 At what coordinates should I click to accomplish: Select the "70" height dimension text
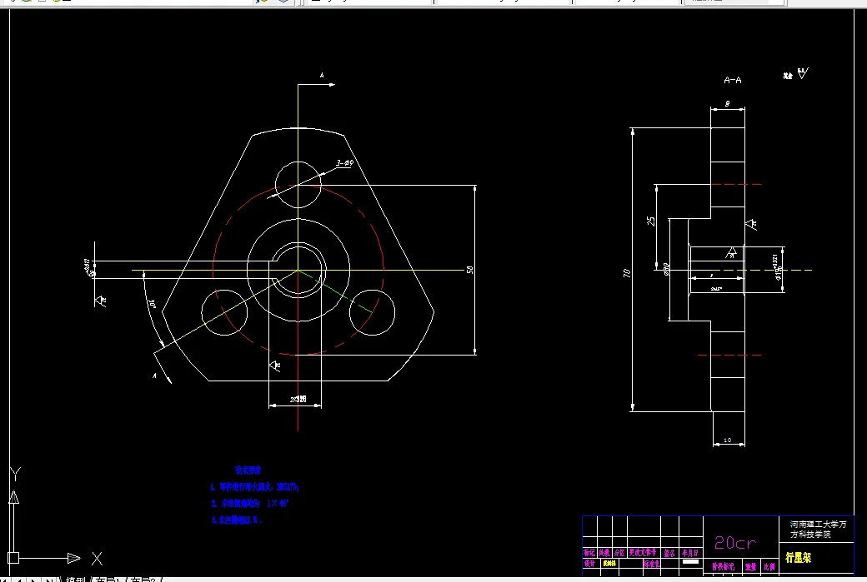pyautogui.click(x=626, y=273)
